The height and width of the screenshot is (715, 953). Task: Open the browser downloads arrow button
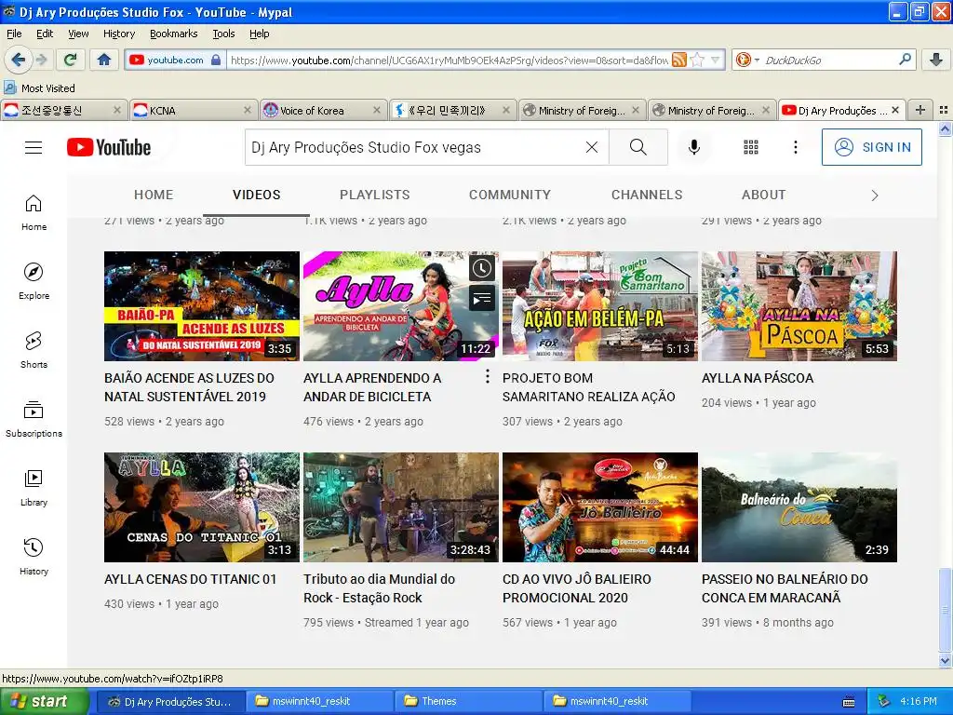coord(936,60)
